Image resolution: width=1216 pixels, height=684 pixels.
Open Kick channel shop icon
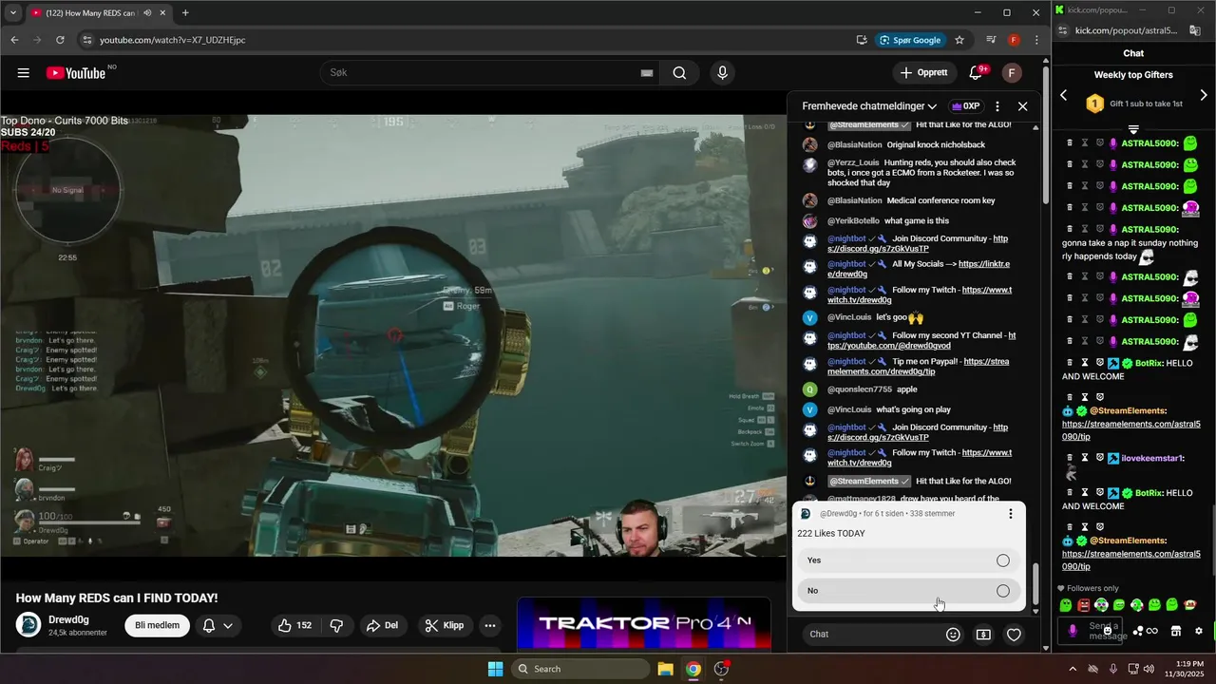pyautogui.click(x=1175, y=631)
